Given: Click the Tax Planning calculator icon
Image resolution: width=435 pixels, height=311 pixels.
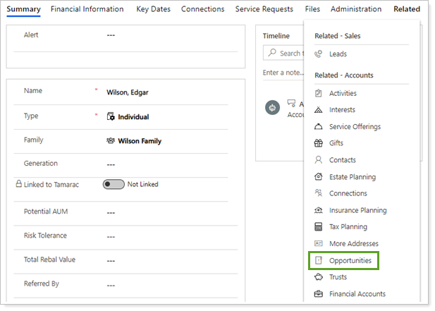Looking at the screenshot, I should [318, 227].
